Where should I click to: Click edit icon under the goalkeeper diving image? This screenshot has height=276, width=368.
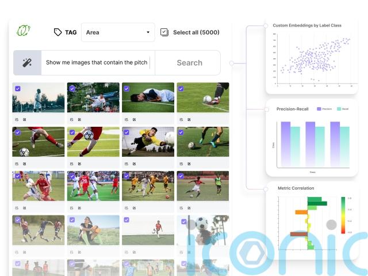134,164
